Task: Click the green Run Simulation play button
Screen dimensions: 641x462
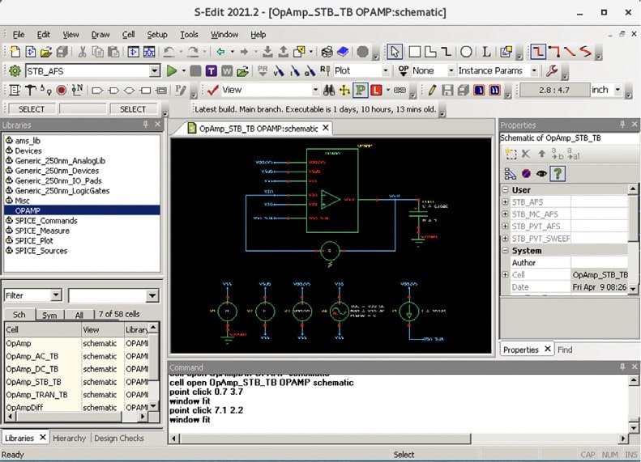Action: pos(172,71)
